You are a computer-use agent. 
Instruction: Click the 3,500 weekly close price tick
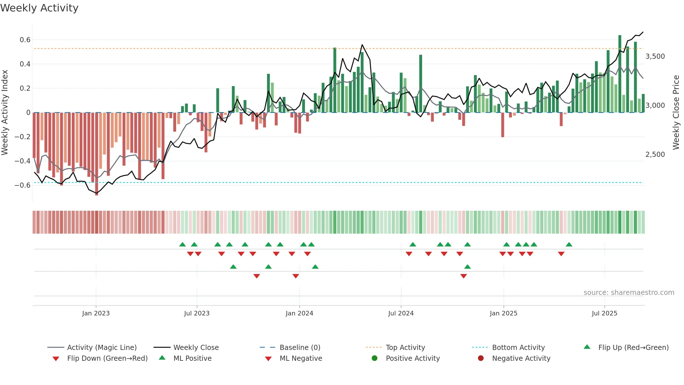pyautogui.click(x=655, y=56)
